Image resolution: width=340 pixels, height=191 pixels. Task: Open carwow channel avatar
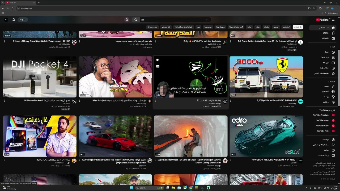300,101
